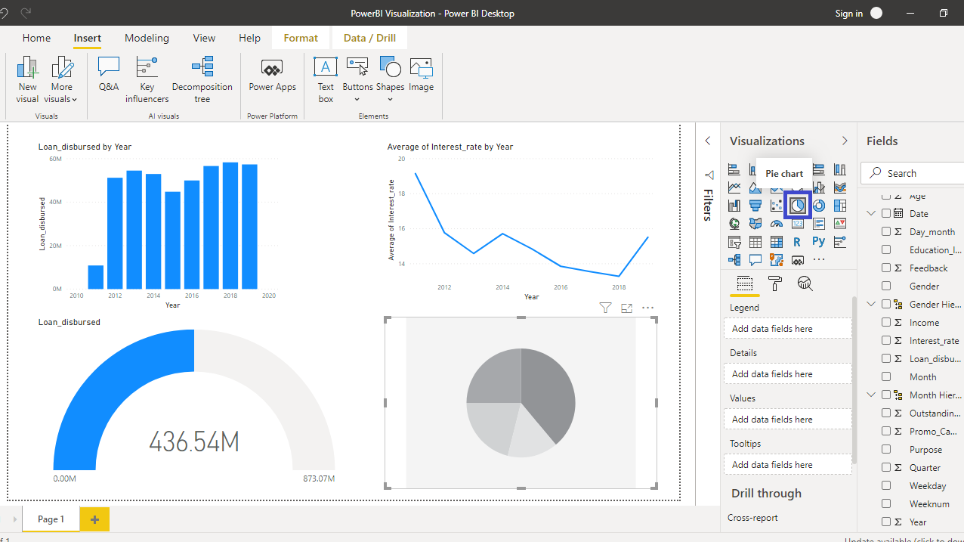The width and height of the screenshot is (964, 542).
Task: Expand the Filters pane arrow
Action: (x=708, y=141)
